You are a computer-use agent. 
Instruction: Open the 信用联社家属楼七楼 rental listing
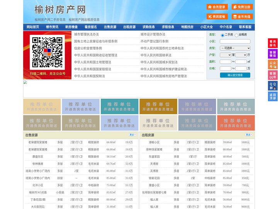pyautogui.click(x=154, y=192)
